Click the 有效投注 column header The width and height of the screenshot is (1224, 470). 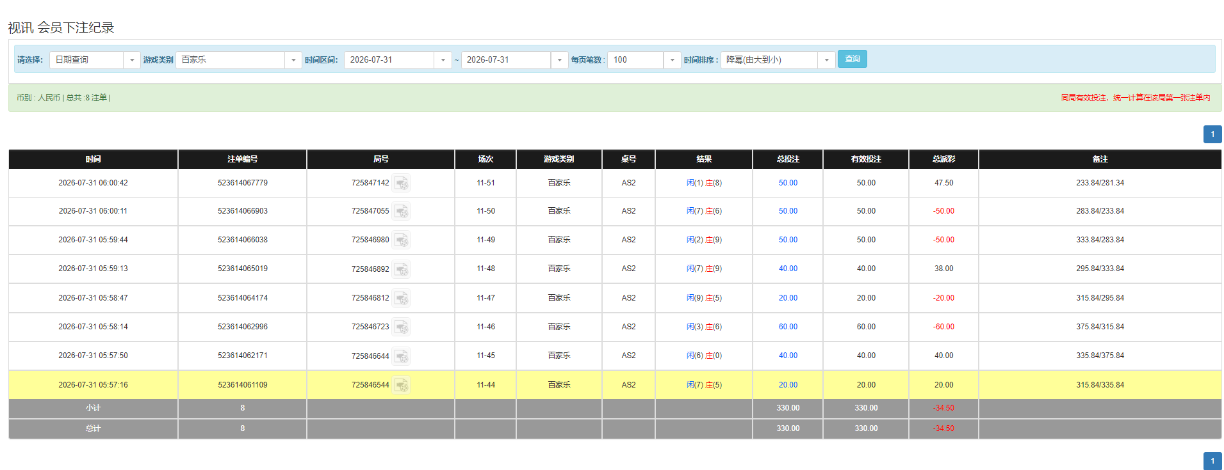pyautogui.click(x=866, y=159)
